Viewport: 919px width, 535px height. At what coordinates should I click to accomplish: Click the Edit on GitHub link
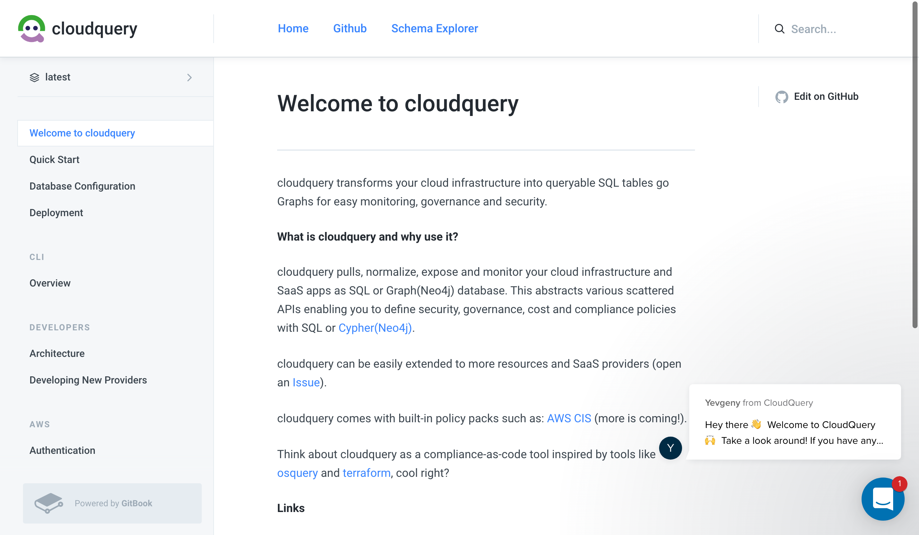pyautogui.click(x=817, y=97)
